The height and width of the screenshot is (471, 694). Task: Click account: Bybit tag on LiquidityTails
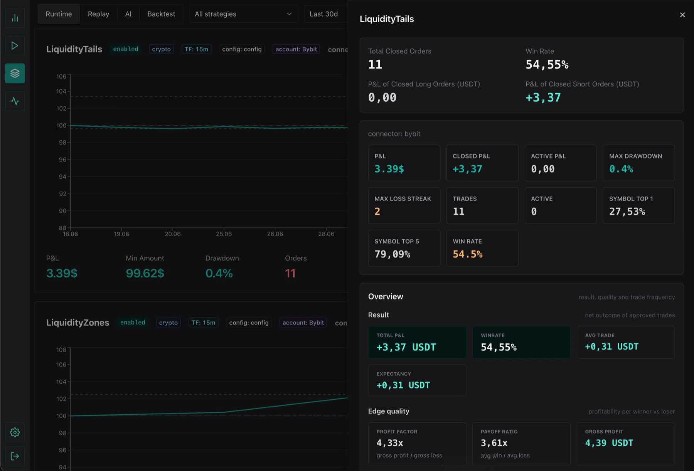pos(296,49)
